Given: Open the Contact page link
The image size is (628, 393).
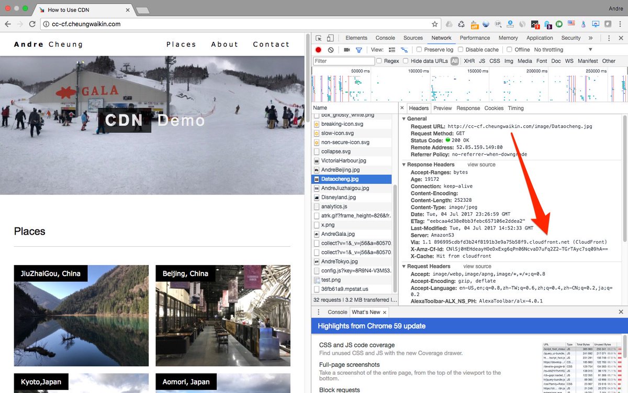Looking at the screenshot, I should pos(271,44).
